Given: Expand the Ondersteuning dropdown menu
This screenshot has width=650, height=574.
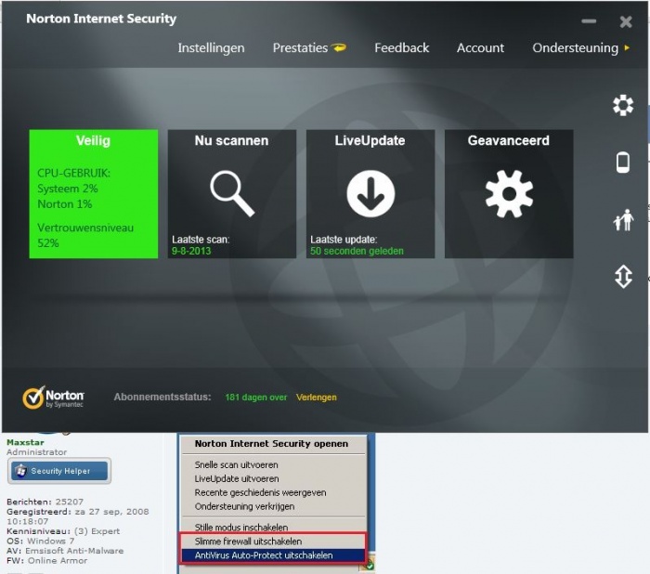Looking at the screenshot, I should click(x=580, y=48).
